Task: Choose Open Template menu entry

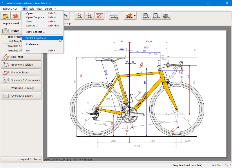Action: pos(43,17)
